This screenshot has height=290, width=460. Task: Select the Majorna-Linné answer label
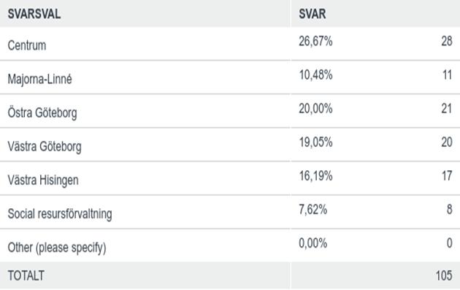[39, 79]
